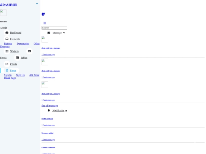This screenshot has height=154, width=206.
Task: Open the Charts menu link
Action: [13, 64]
